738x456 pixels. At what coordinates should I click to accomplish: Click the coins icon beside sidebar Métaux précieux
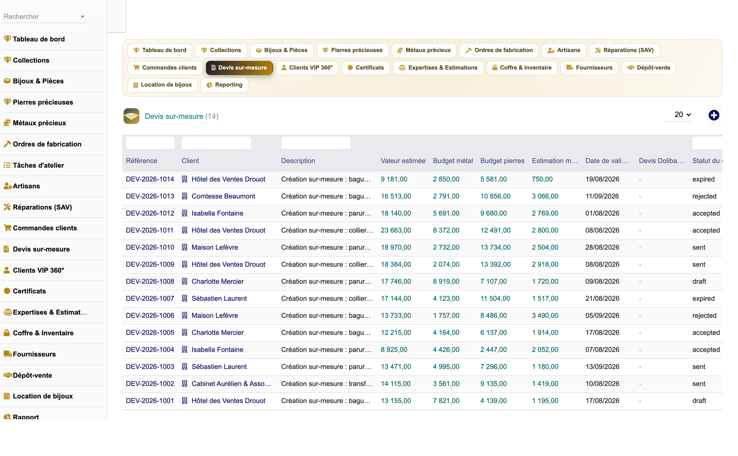(x=7, y=123)
